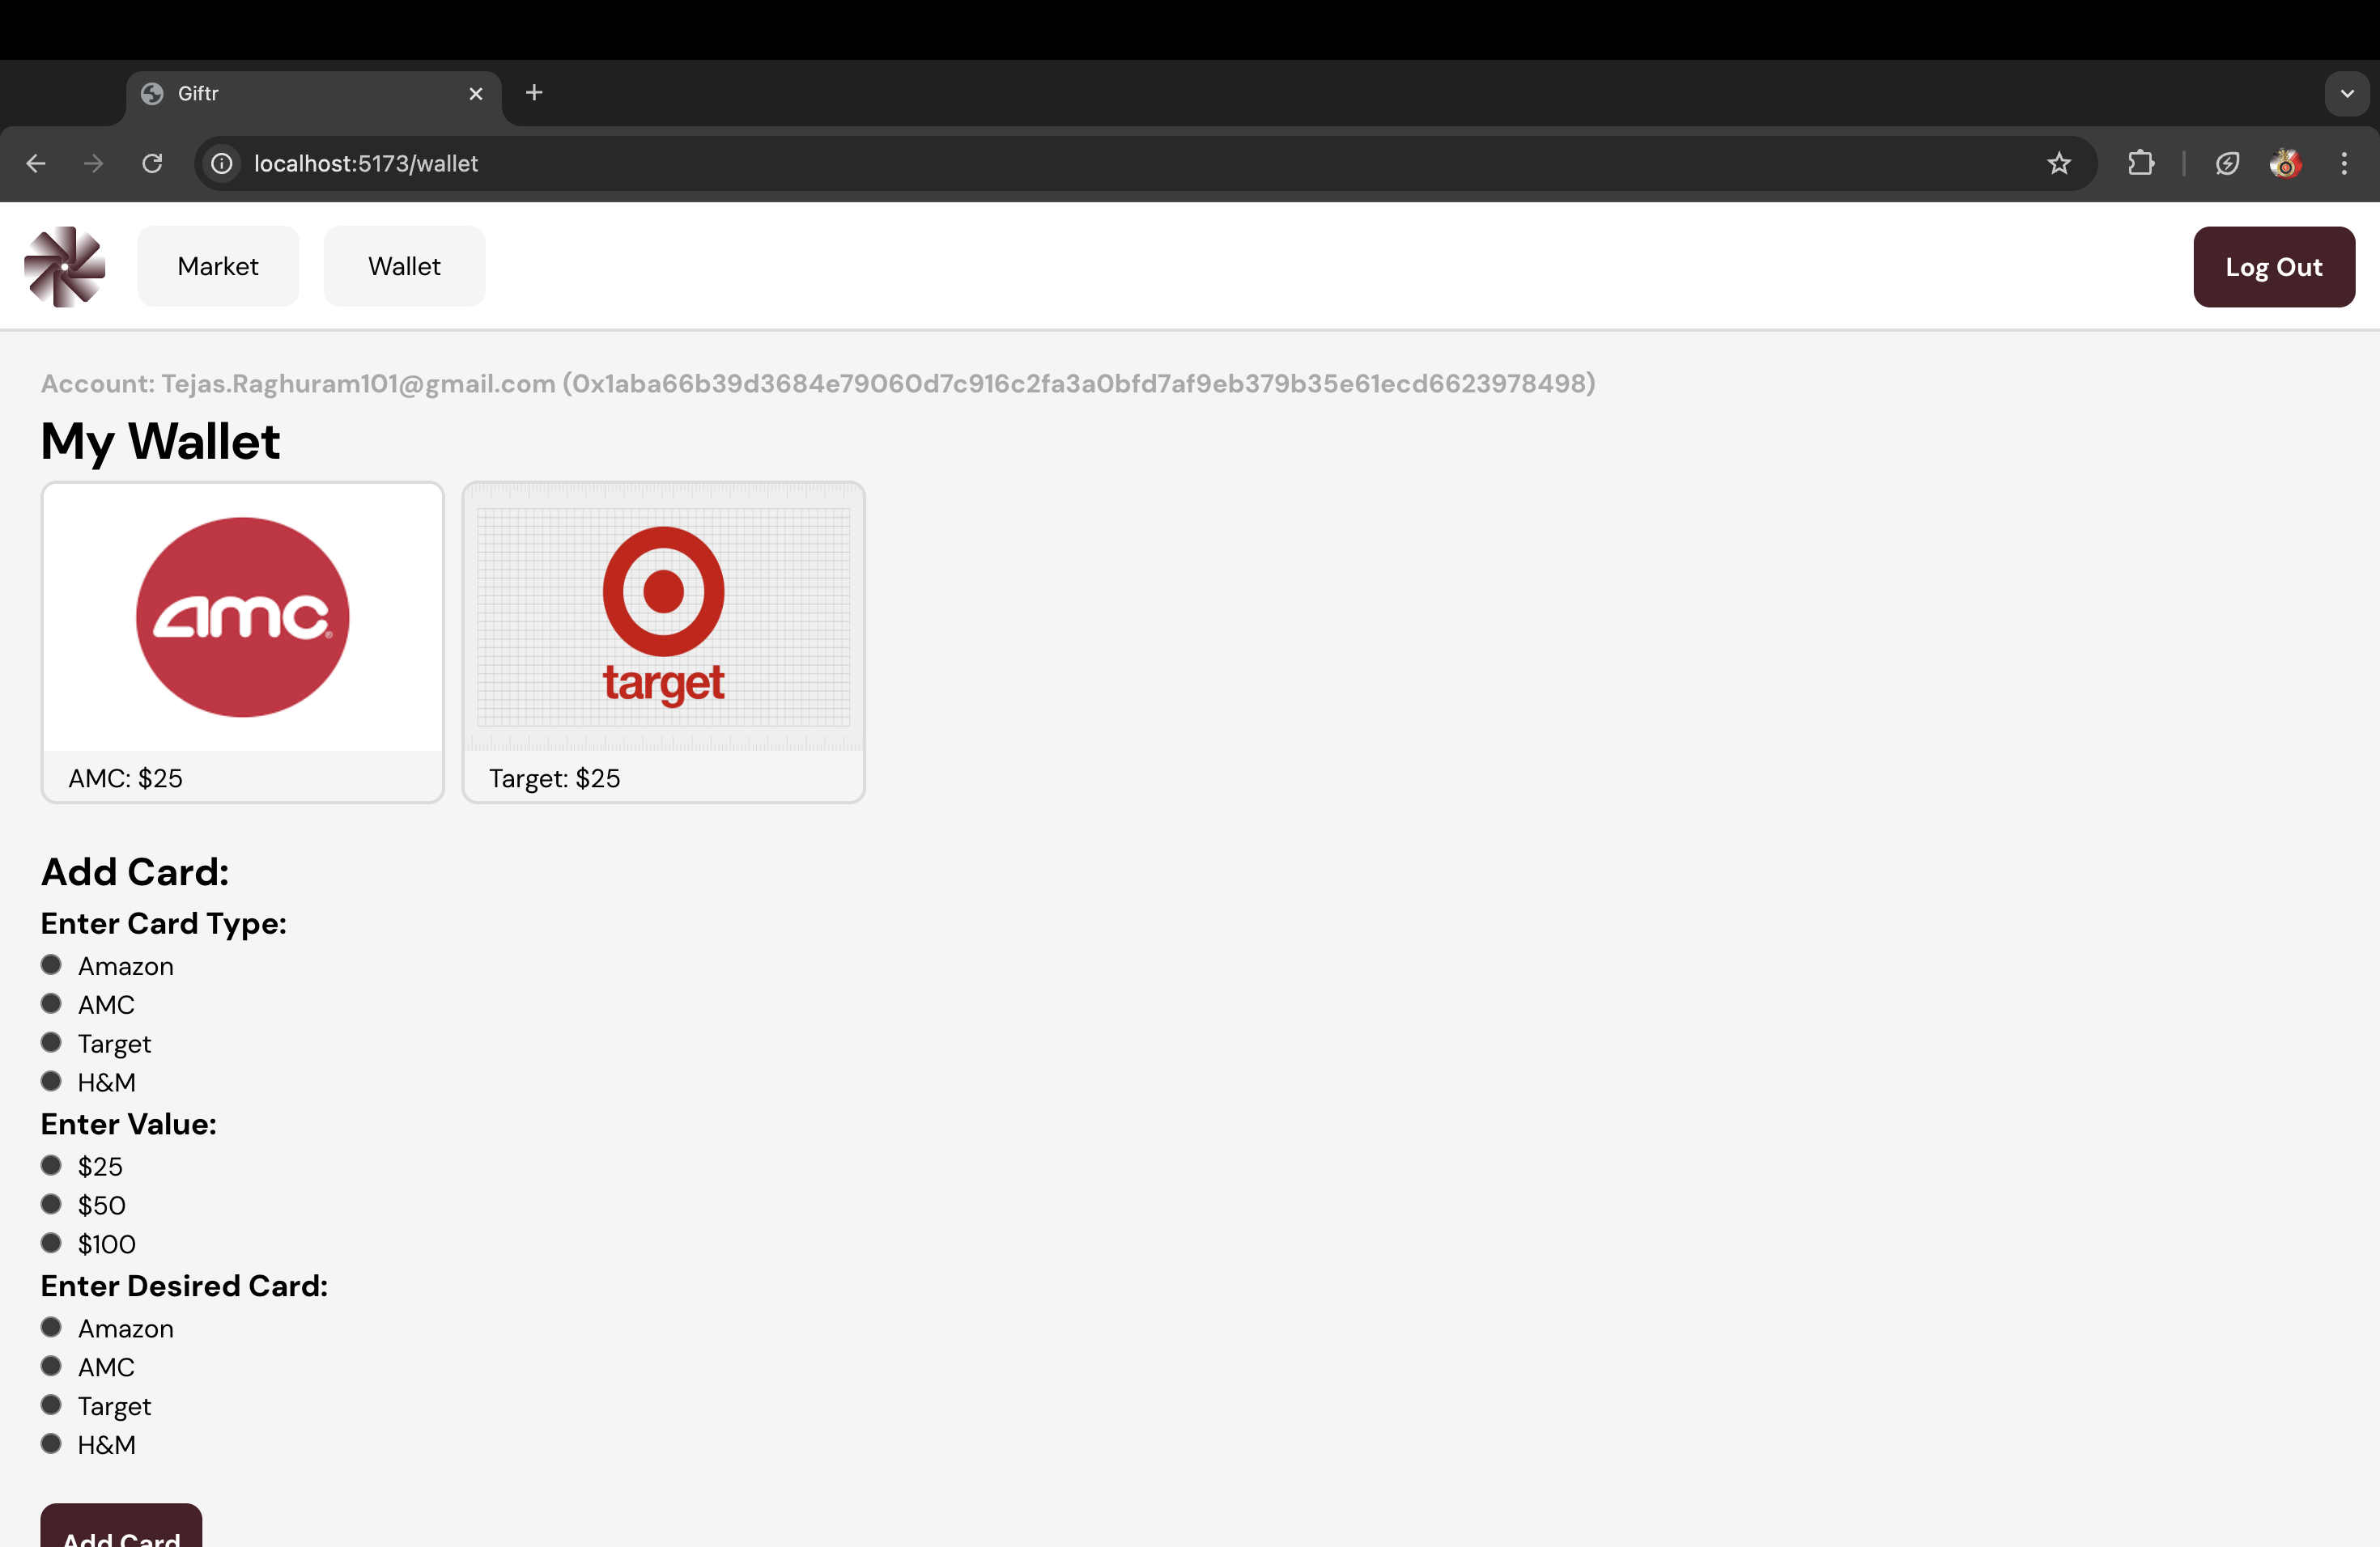Open the browser extensions puzzle icon
Viewport: 2380px width, 1547px height.
(x=2140, y=163)
